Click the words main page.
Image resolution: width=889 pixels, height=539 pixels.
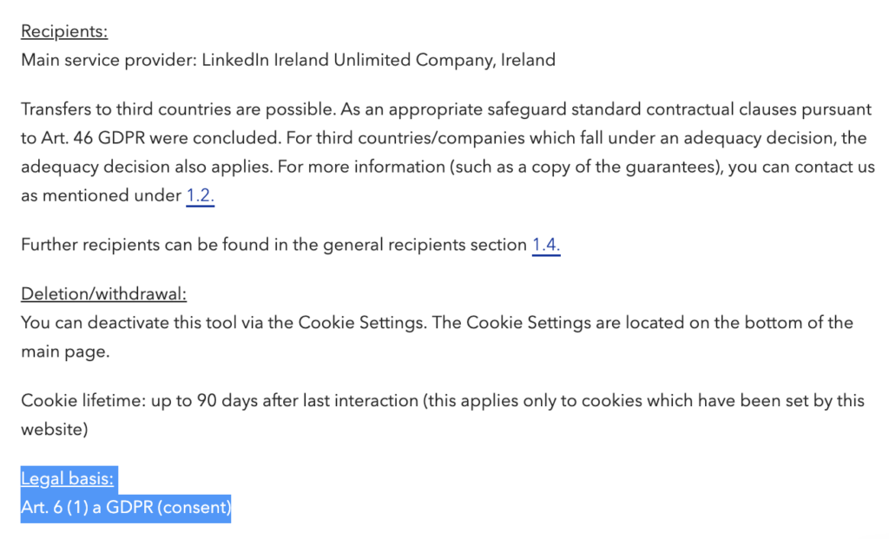[65, 352]
